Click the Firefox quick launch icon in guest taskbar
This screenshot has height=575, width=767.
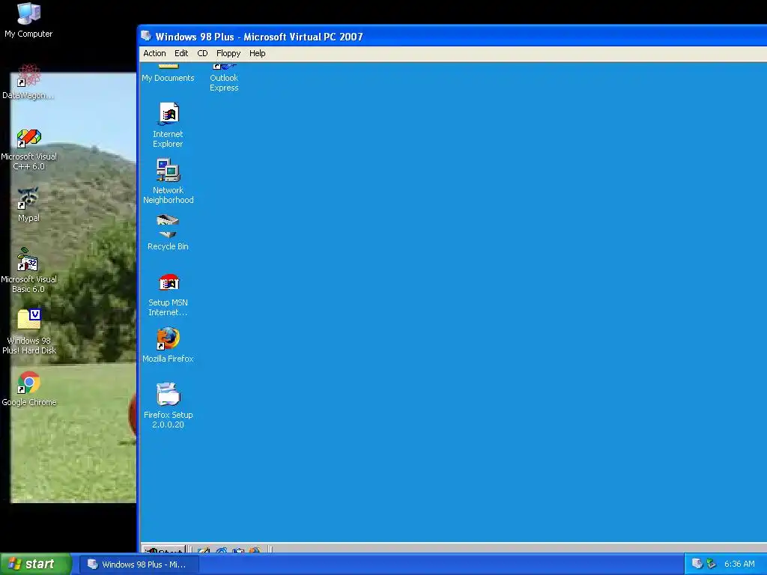coord(255,550)
